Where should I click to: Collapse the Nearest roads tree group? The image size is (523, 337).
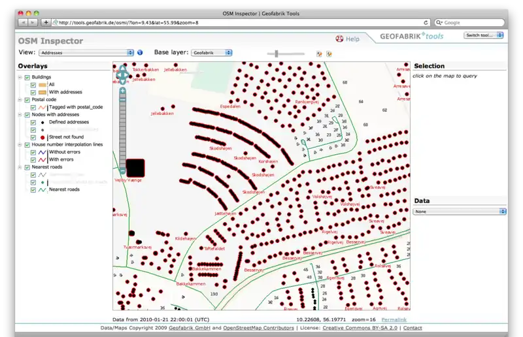(20, 167)
